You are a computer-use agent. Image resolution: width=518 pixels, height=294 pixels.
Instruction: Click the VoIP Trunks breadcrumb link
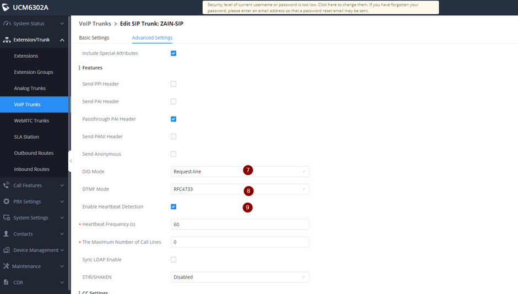pos(95,24)
